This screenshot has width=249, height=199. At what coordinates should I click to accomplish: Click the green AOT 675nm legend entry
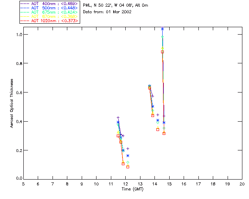[49, 12]
